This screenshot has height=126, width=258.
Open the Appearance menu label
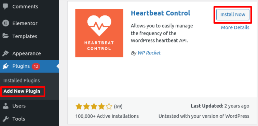(x=27, y=54)
